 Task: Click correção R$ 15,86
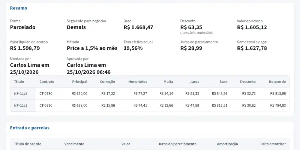coord(108,106)
